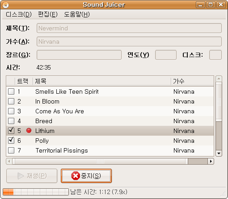Screen dimensions: 228x199
Task: Click the 연도(Y) year field
Action: [x=166, y=55]
